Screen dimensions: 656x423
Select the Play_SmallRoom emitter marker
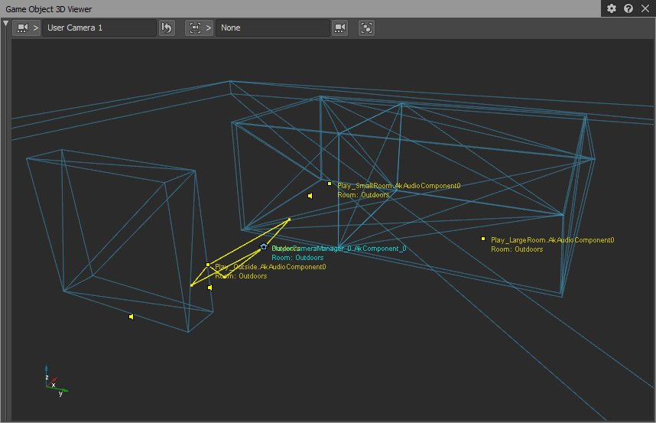click(x=330, y=184)
